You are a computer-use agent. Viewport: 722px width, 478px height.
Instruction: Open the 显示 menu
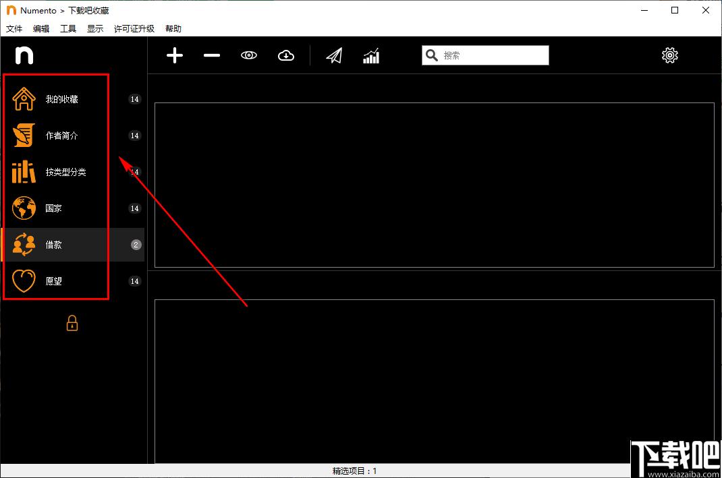coord(95,28)
